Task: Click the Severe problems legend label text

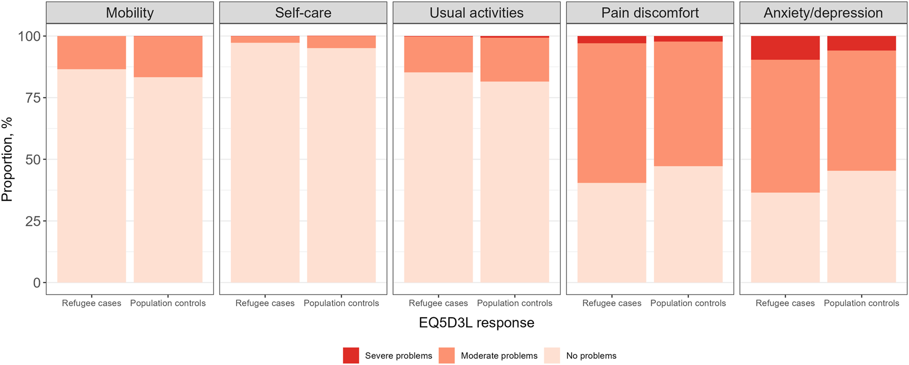Action: click(x=398, y=356)
